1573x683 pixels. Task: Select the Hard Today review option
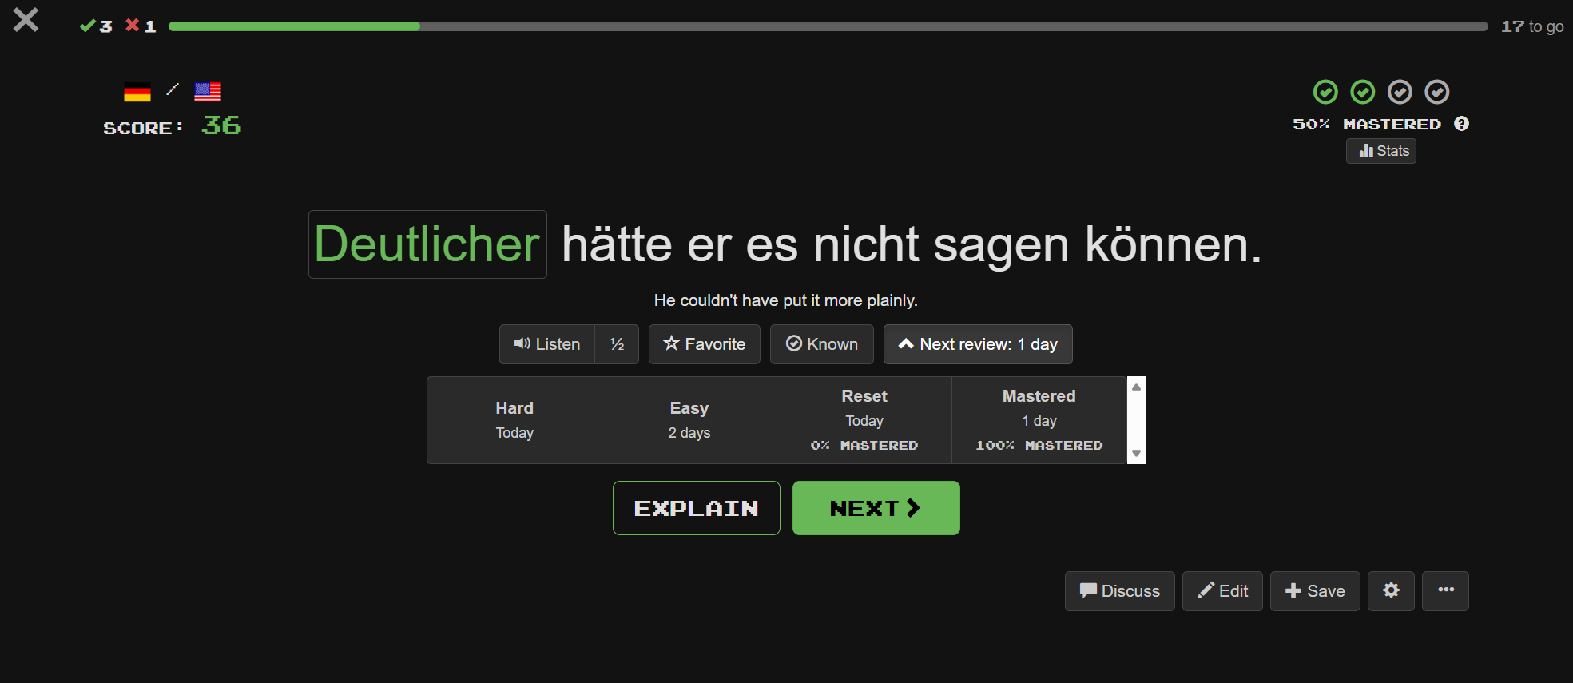(514, 420)
